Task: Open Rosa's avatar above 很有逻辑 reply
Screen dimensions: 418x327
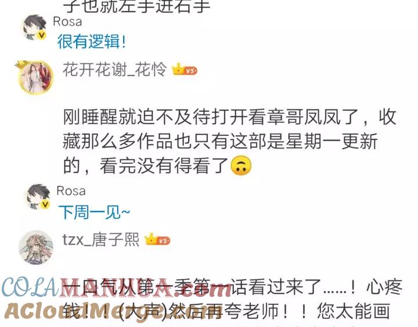Action: point(34,27)
